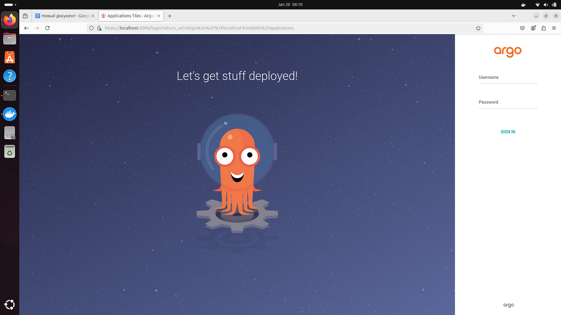This screenshot has height=315, width=561.
Task: Open the Help icon in the dock
Action: tap(10, 76)
